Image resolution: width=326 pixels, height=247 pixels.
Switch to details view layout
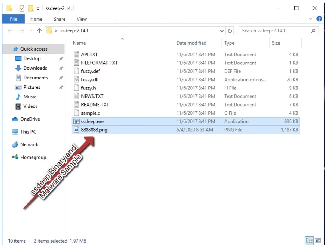click(309, 241)
